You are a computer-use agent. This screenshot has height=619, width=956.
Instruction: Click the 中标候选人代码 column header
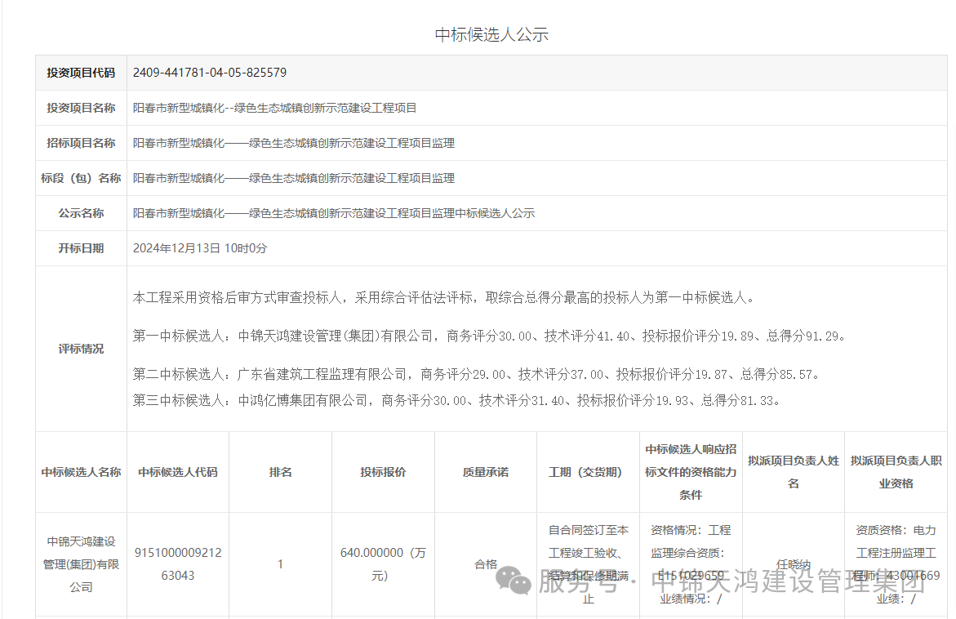pos(178,472)
